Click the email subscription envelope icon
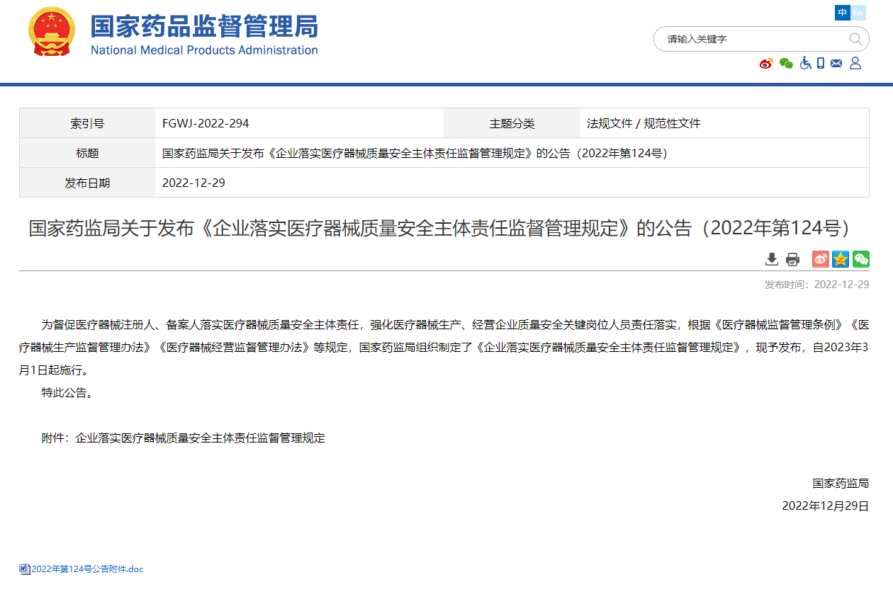The image size is (893, 599). [836, 64]
